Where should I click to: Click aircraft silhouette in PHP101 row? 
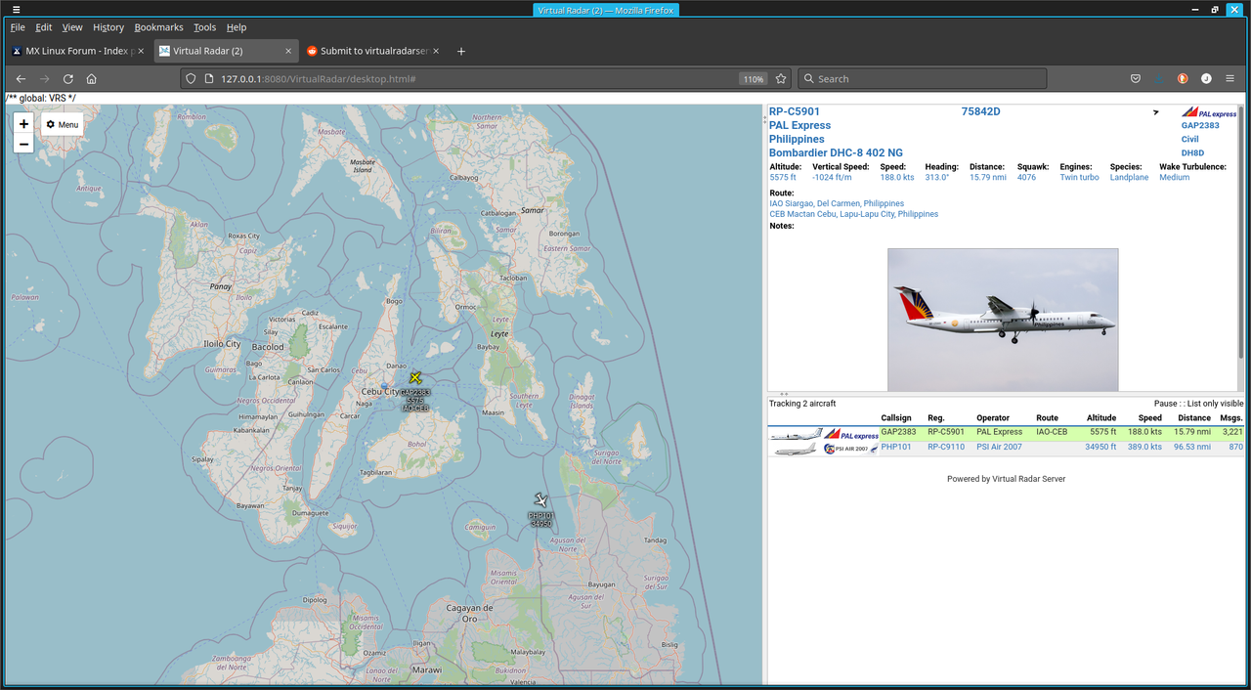(795, 449)
